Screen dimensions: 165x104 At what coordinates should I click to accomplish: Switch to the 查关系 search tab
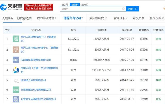tap(85, 5)
